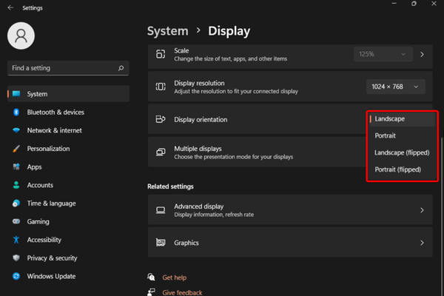The image size is (444, 296).
Task: Open the Graphics settings
Action: tap(290, 243)
